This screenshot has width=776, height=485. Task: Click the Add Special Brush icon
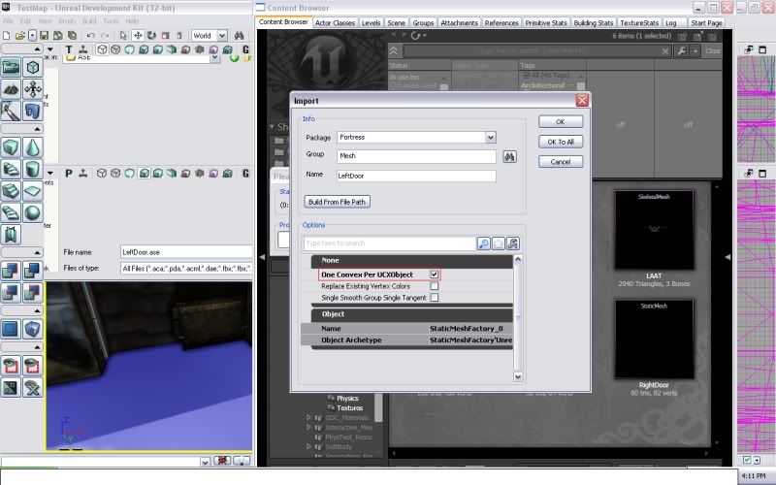(x=11, y=329)
